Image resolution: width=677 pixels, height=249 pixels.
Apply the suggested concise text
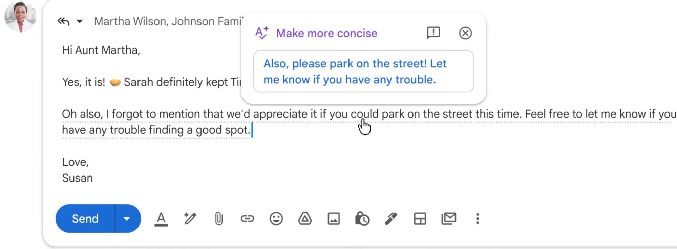363,71
